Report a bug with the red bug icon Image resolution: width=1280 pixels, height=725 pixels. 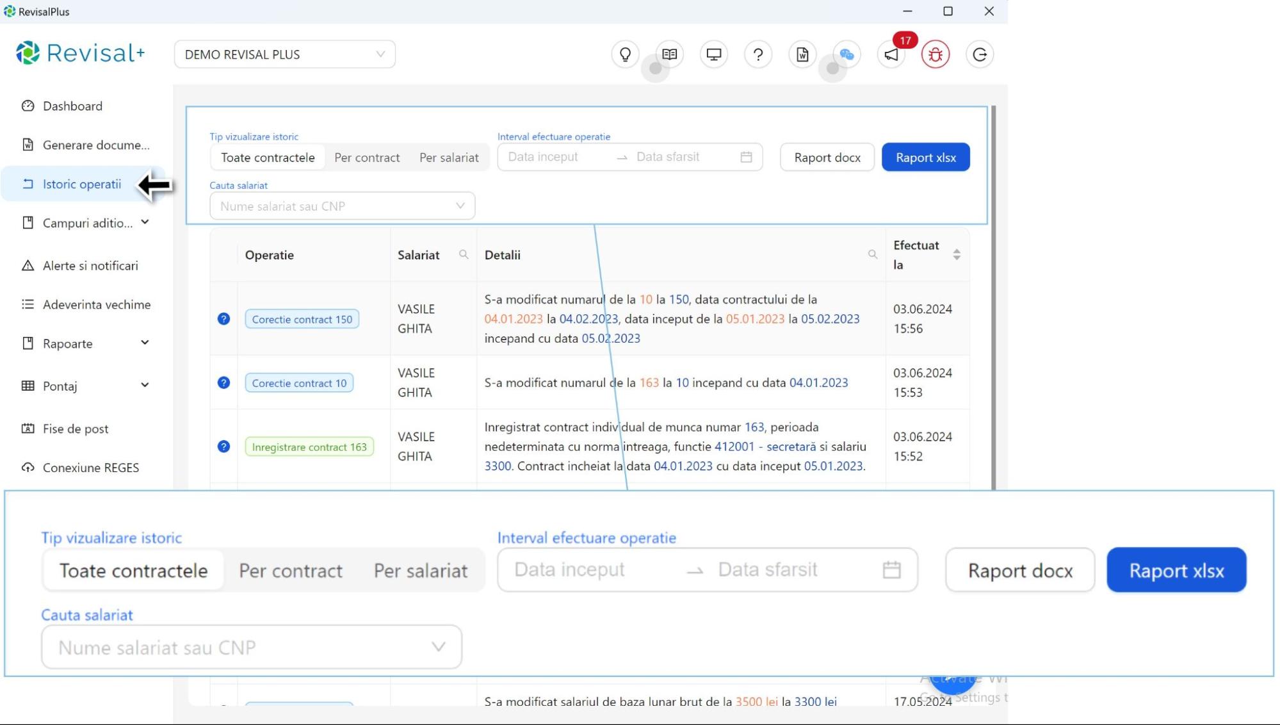(x=936, y=54)
